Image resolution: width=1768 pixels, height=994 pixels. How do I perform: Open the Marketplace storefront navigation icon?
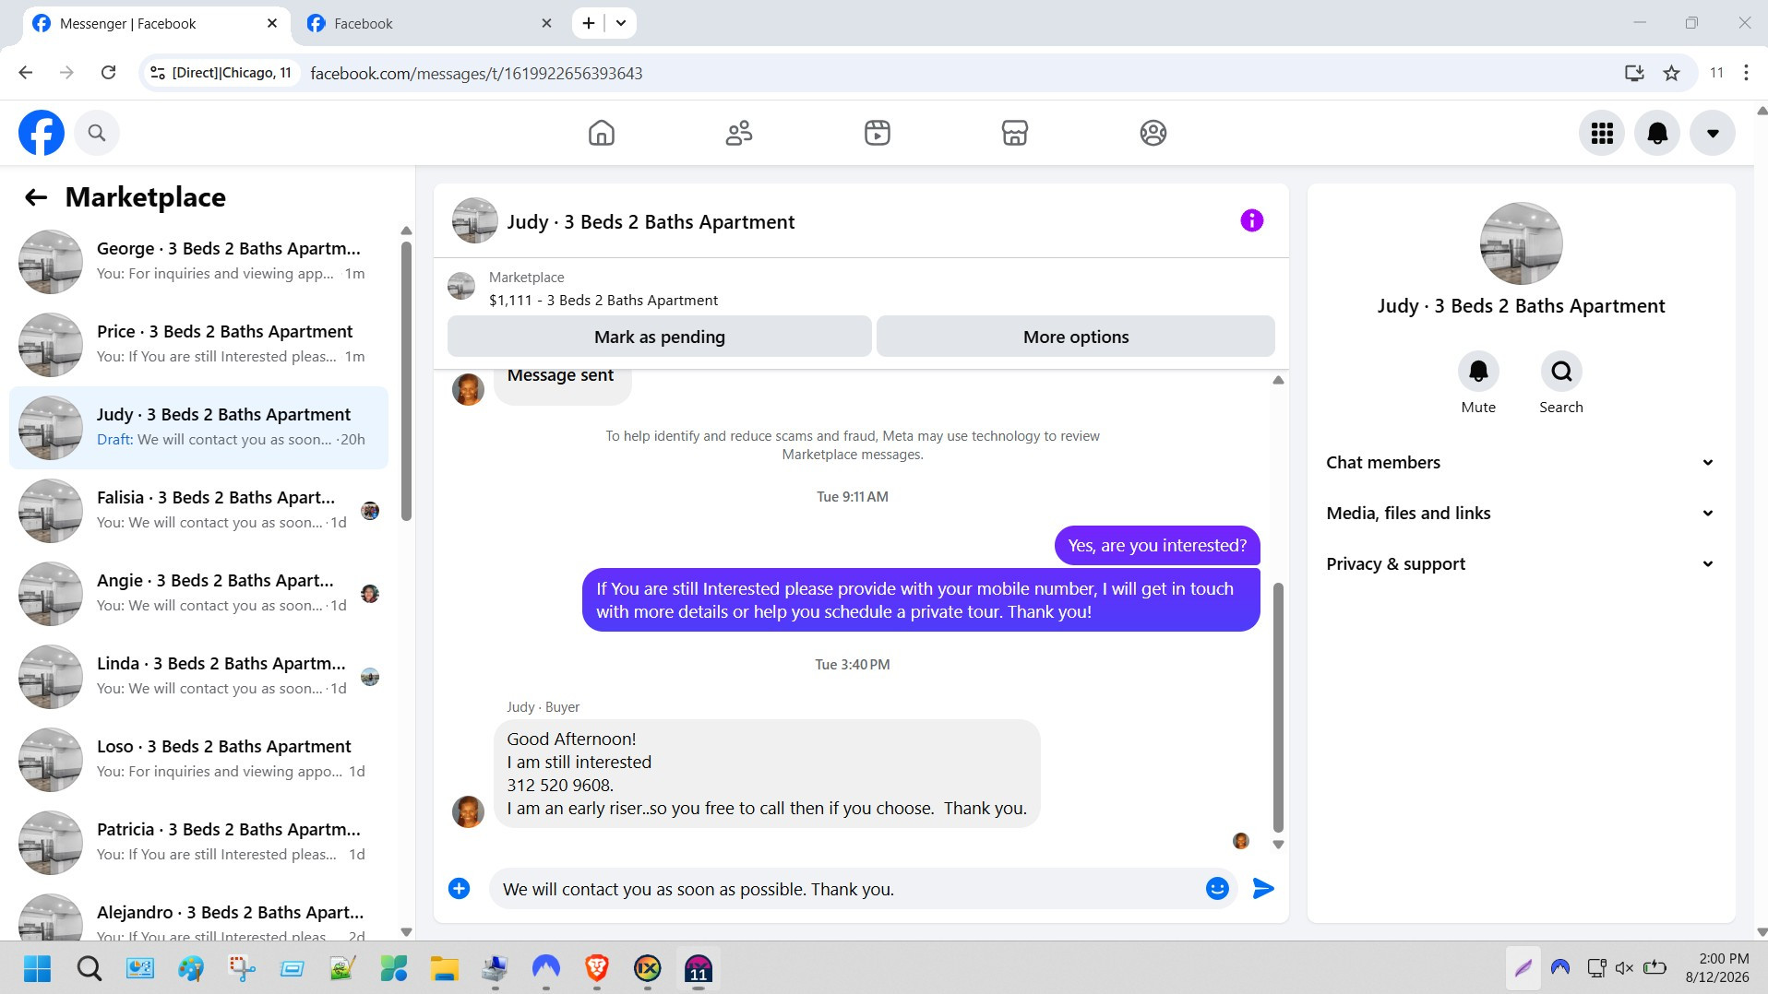[1015, 133]
